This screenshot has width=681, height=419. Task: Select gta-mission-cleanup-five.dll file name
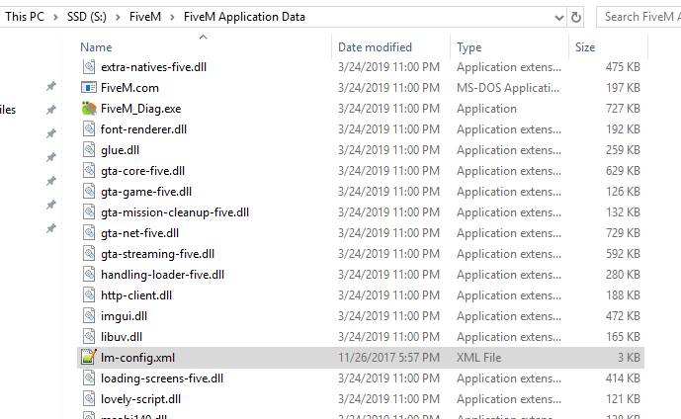click(x=175, y=212)
